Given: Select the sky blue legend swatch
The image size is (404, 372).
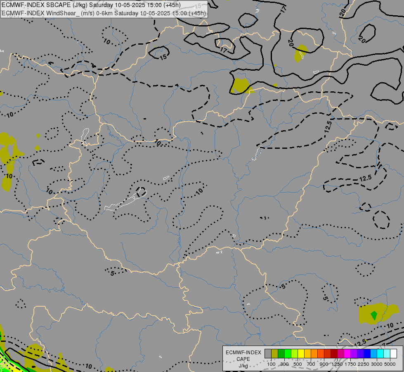Looking at the screenshot, I should click(373, 353).
